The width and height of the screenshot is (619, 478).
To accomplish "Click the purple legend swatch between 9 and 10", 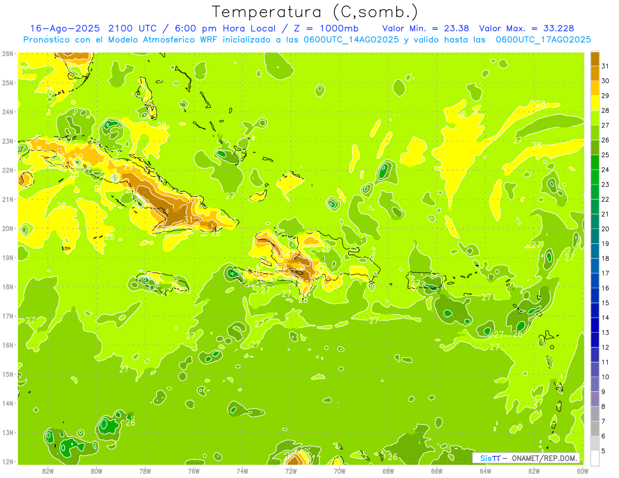I will [595, 384].
